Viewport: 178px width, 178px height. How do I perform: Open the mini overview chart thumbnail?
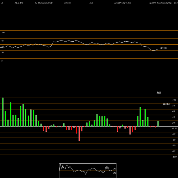(88, 171)
